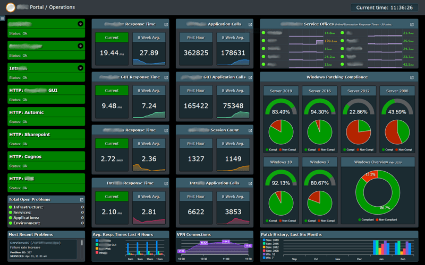Expand Windows Patching Compliance via popout icon

tap(412, 77)
